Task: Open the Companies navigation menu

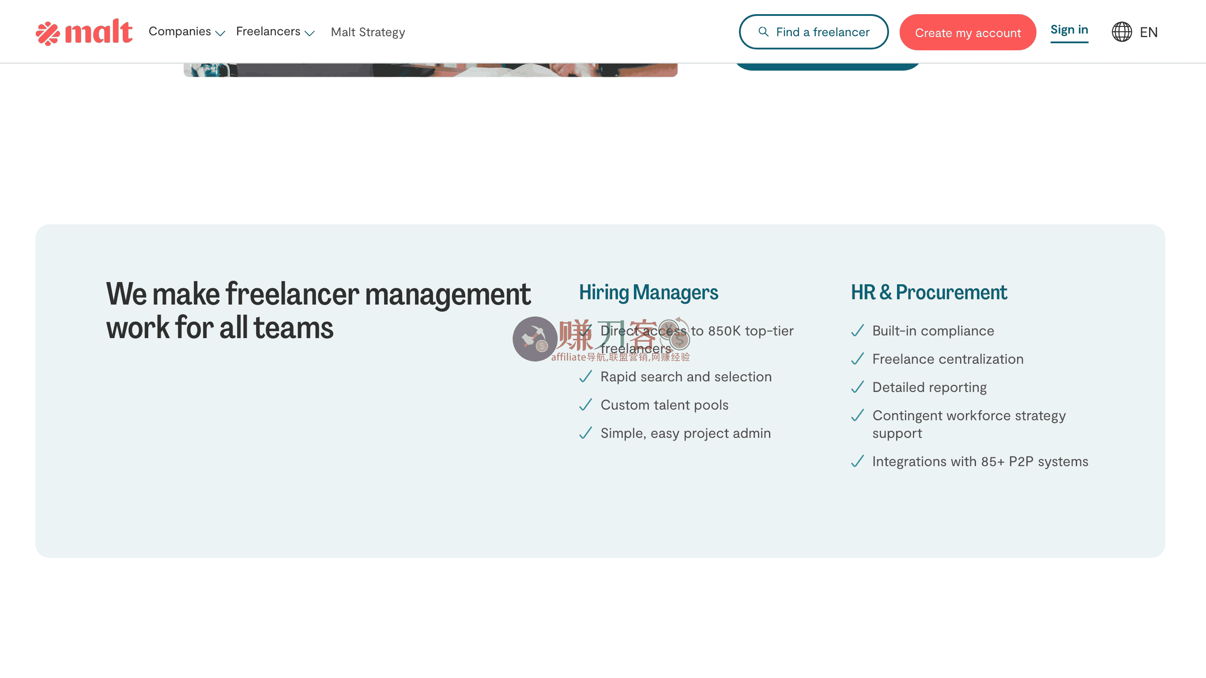Action: (x=180, y=31)
